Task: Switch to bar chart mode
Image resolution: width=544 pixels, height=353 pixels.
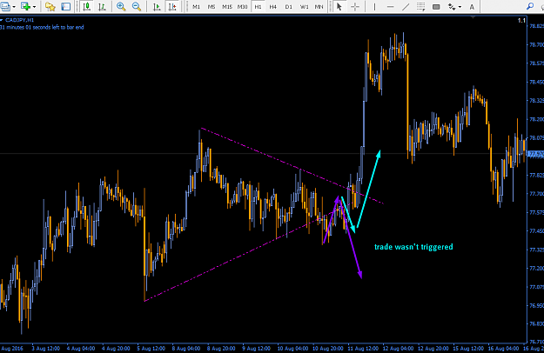Action: 102,7
